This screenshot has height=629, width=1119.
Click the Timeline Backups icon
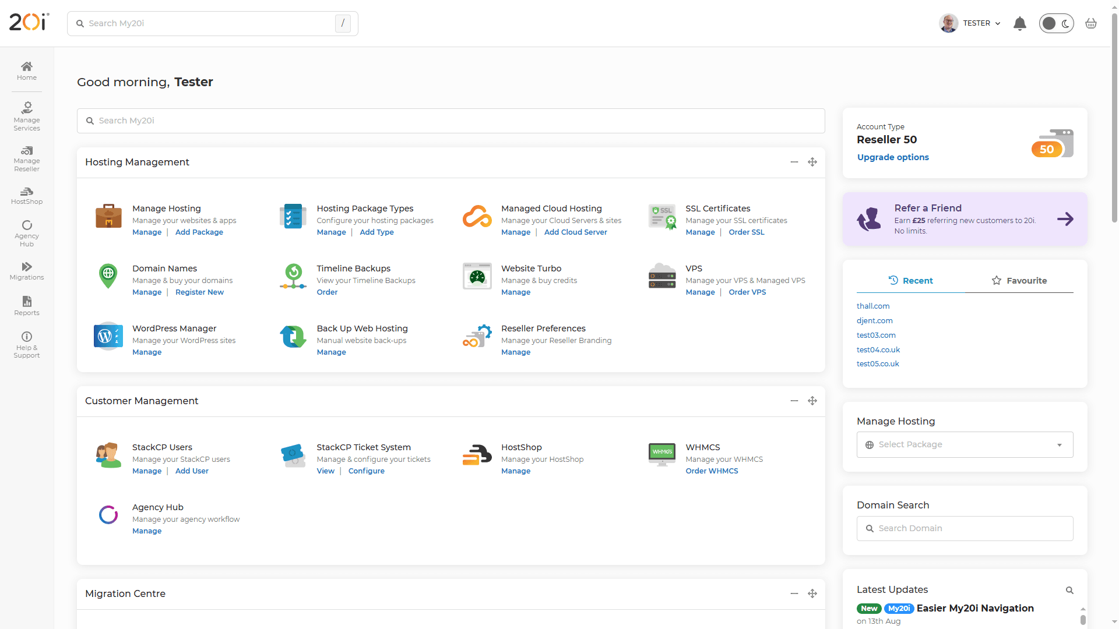(x=293, y=277)
